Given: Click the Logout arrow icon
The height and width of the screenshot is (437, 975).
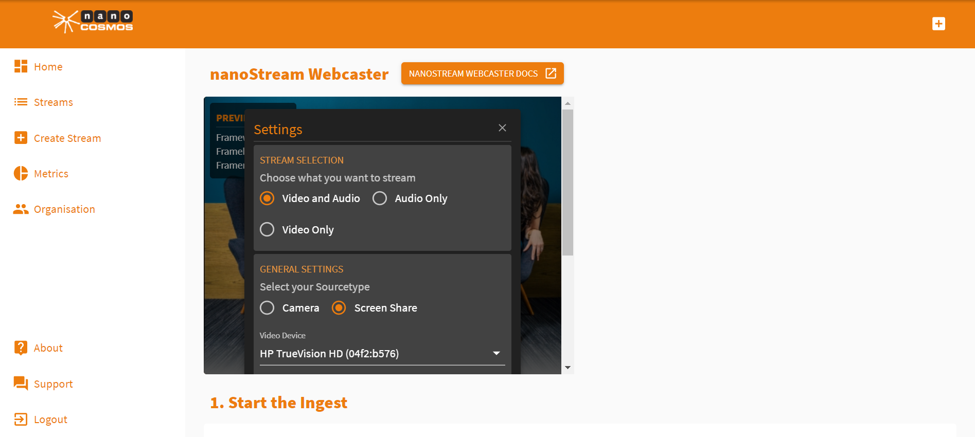Looking at the screenshot, I should click(x=21, y=419).
